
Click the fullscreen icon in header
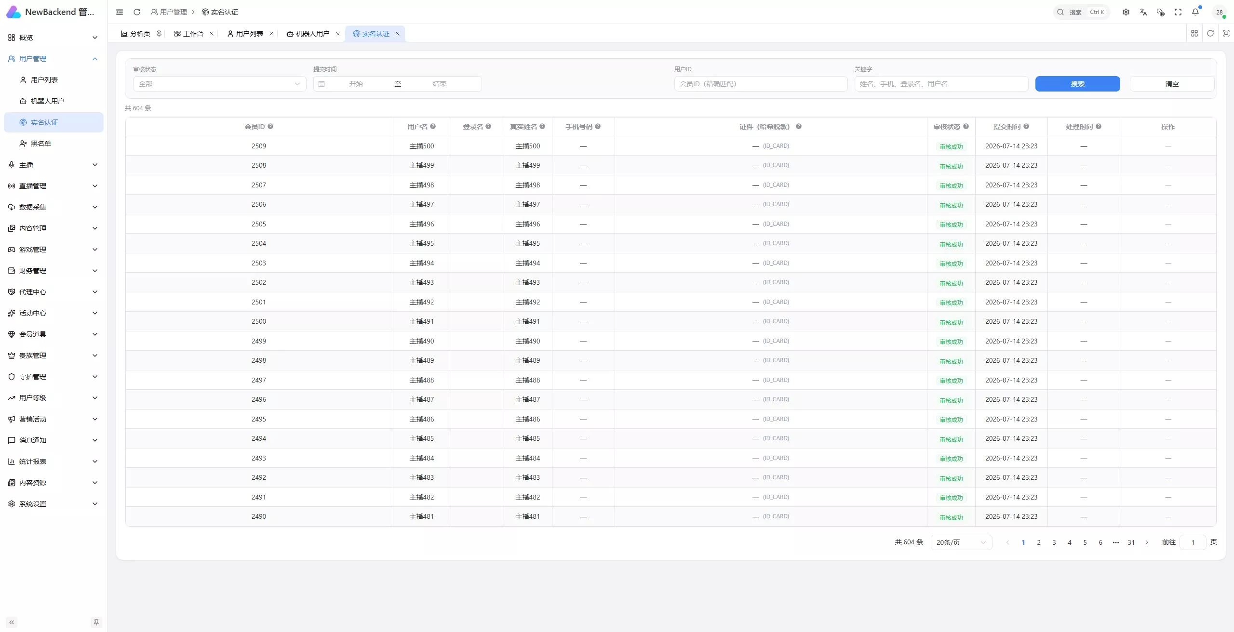pyautogui.click(x=1178, y=12)
